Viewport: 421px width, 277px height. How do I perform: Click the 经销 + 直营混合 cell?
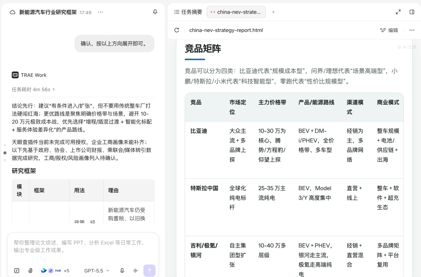click(x=355, y=255)
